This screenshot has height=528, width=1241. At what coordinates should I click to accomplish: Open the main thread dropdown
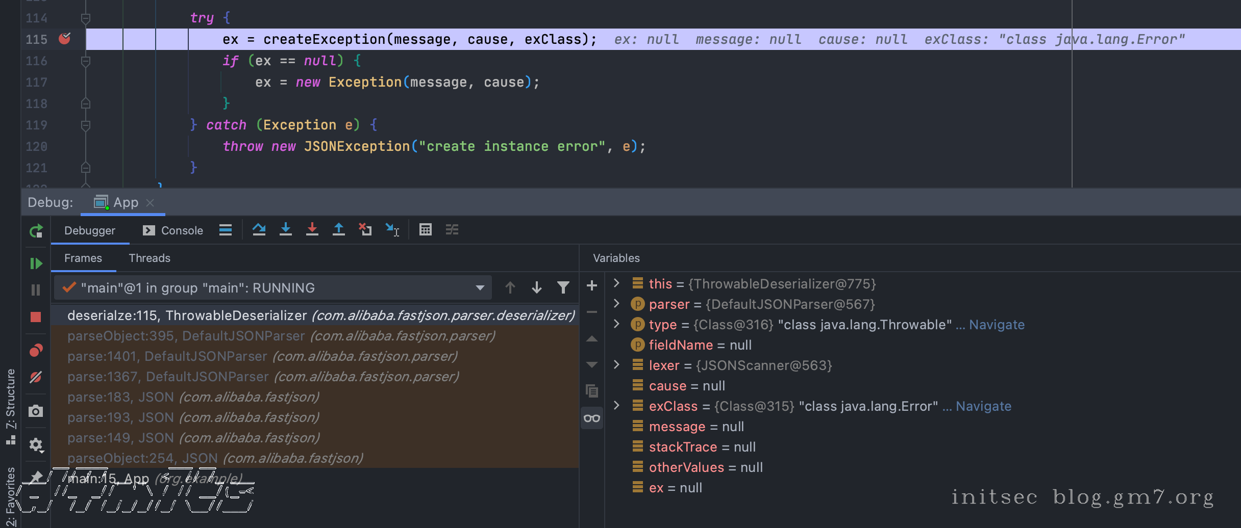pos(480,288)
